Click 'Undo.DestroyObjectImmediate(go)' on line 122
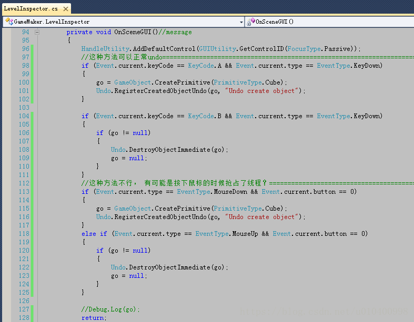The height and width of the screenshot is (322, 414). click(168, 267)
